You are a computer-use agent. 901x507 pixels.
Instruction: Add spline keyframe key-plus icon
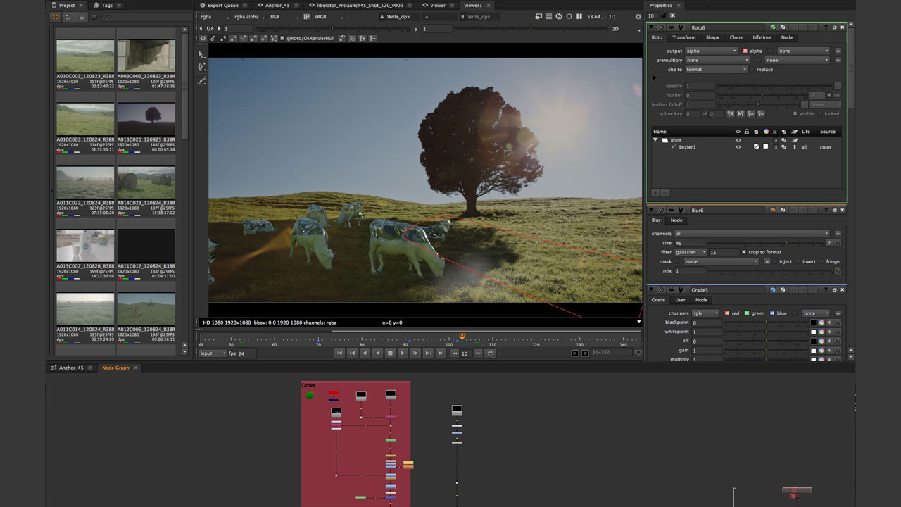click(751, 114)
